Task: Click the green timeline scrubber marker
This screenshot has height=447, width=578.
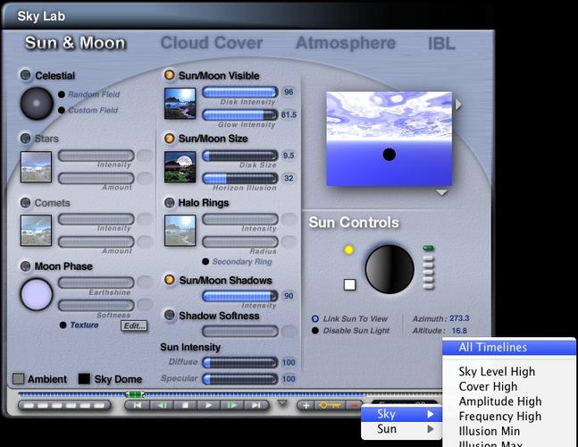Action: point(135,394)
